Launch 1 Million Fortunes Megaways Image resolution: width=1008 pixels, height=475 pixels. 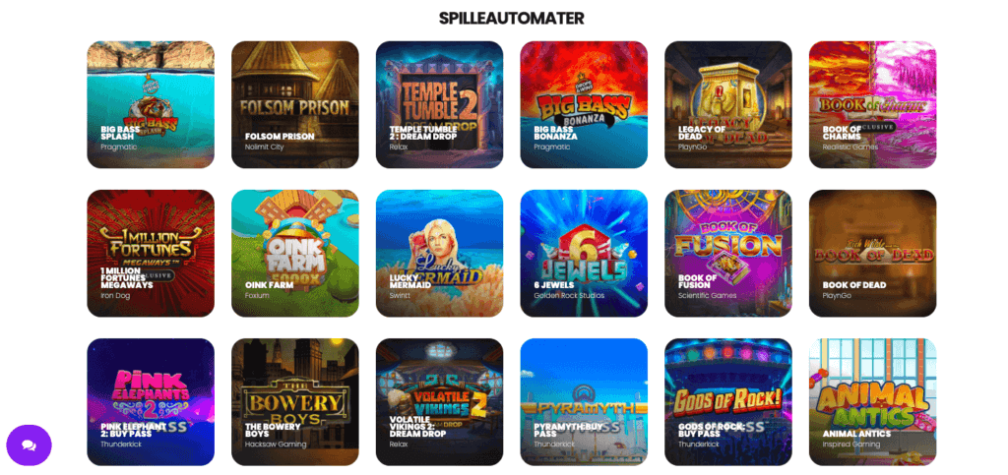(x=151, y=253)
